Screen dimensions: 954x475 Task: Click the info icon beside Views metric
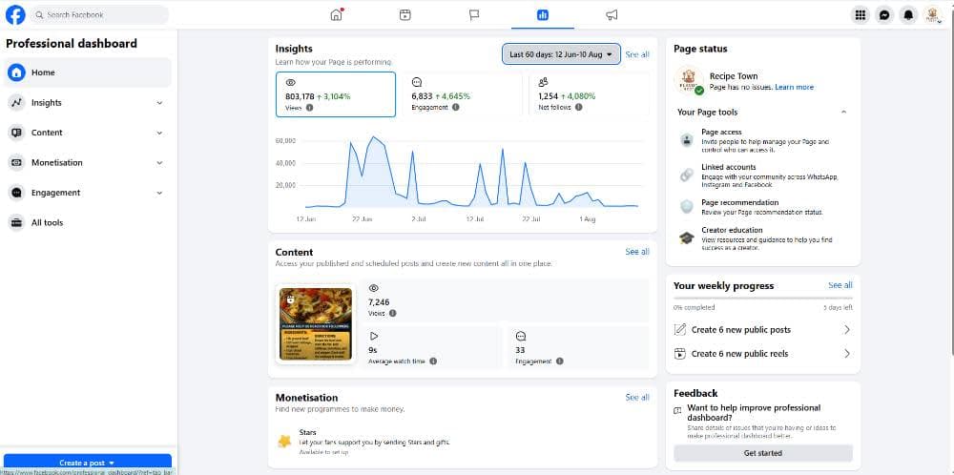click(x=310, y=108)
